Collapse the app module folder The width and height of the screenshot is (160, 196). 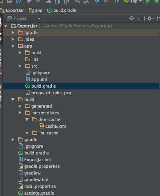click(x=13, y=46)
